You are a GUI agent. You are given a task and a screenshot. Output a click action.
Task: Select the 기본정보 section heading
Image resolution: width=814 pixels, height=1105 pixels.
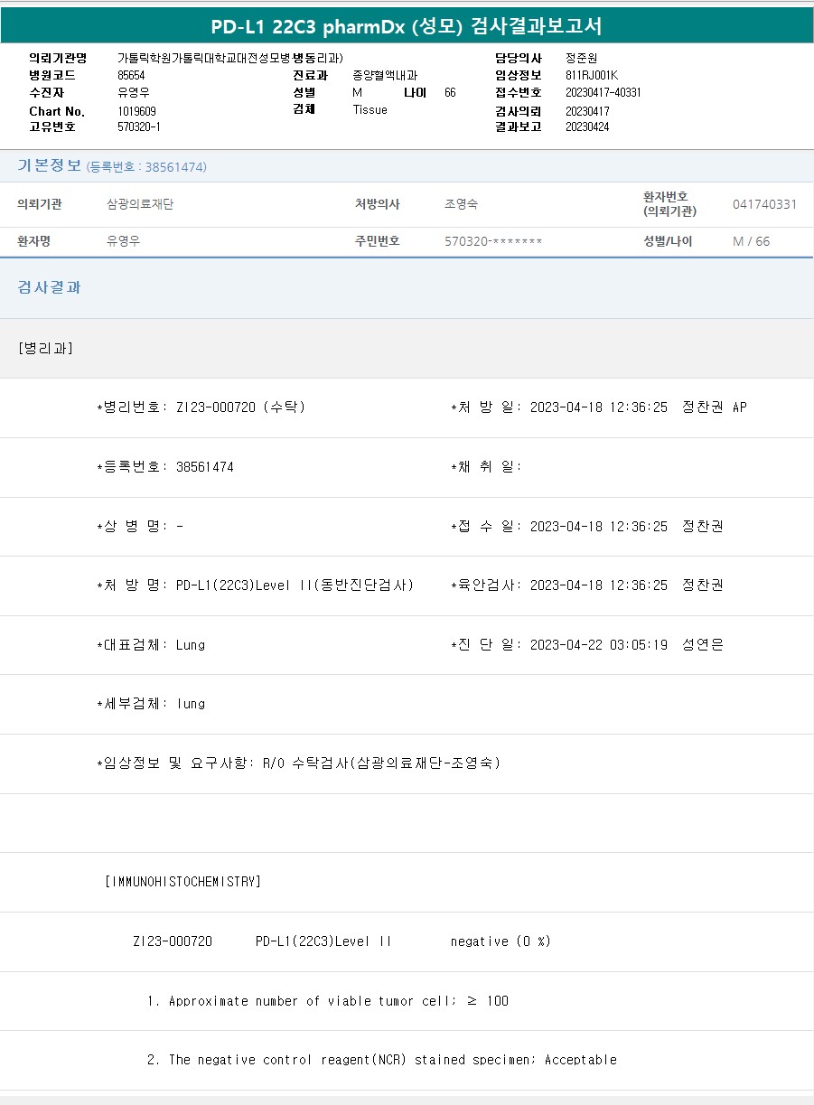pos(49,165)
